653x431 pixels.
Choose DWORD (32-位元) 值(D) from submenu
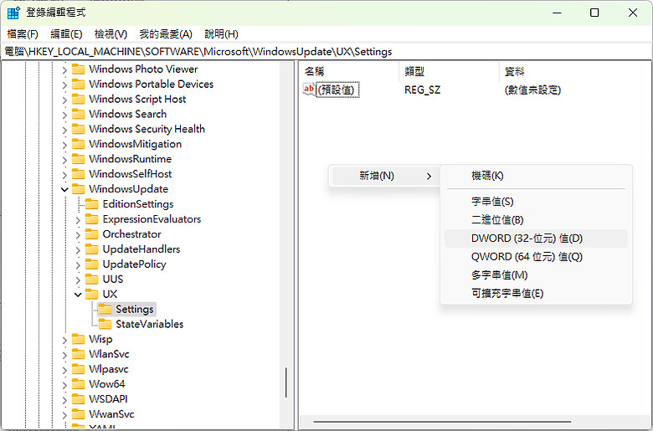536,239
